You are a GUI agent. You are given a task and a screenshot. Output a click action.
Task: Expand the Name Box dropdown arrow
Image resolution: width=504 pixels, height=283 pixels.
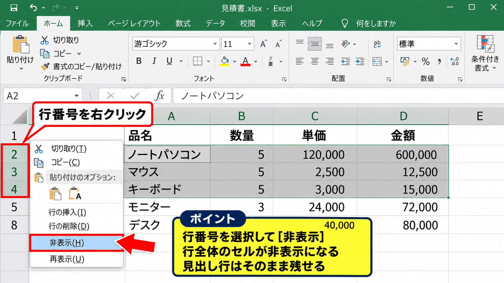click(x=77, y=96)
